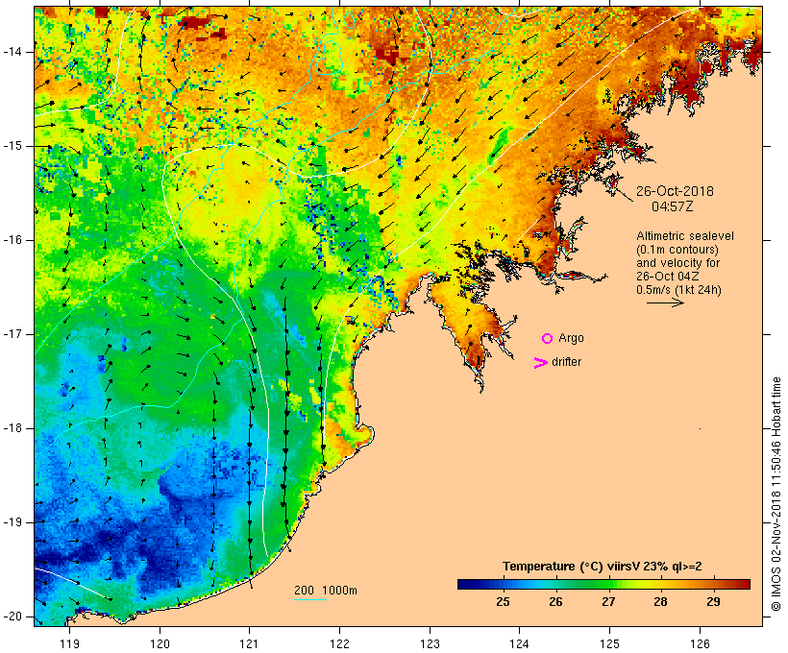
Task: Click the 'drifter' legend label
Action: pyautogui.click(x=566, y=362)
